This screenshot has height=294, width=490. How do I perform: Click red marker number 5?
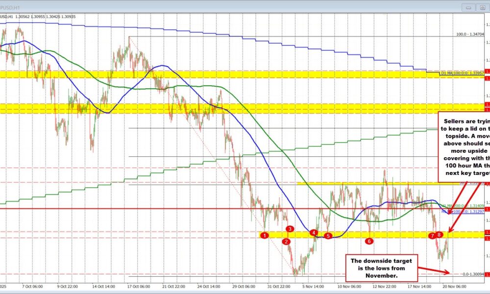[x=329, y=236]
